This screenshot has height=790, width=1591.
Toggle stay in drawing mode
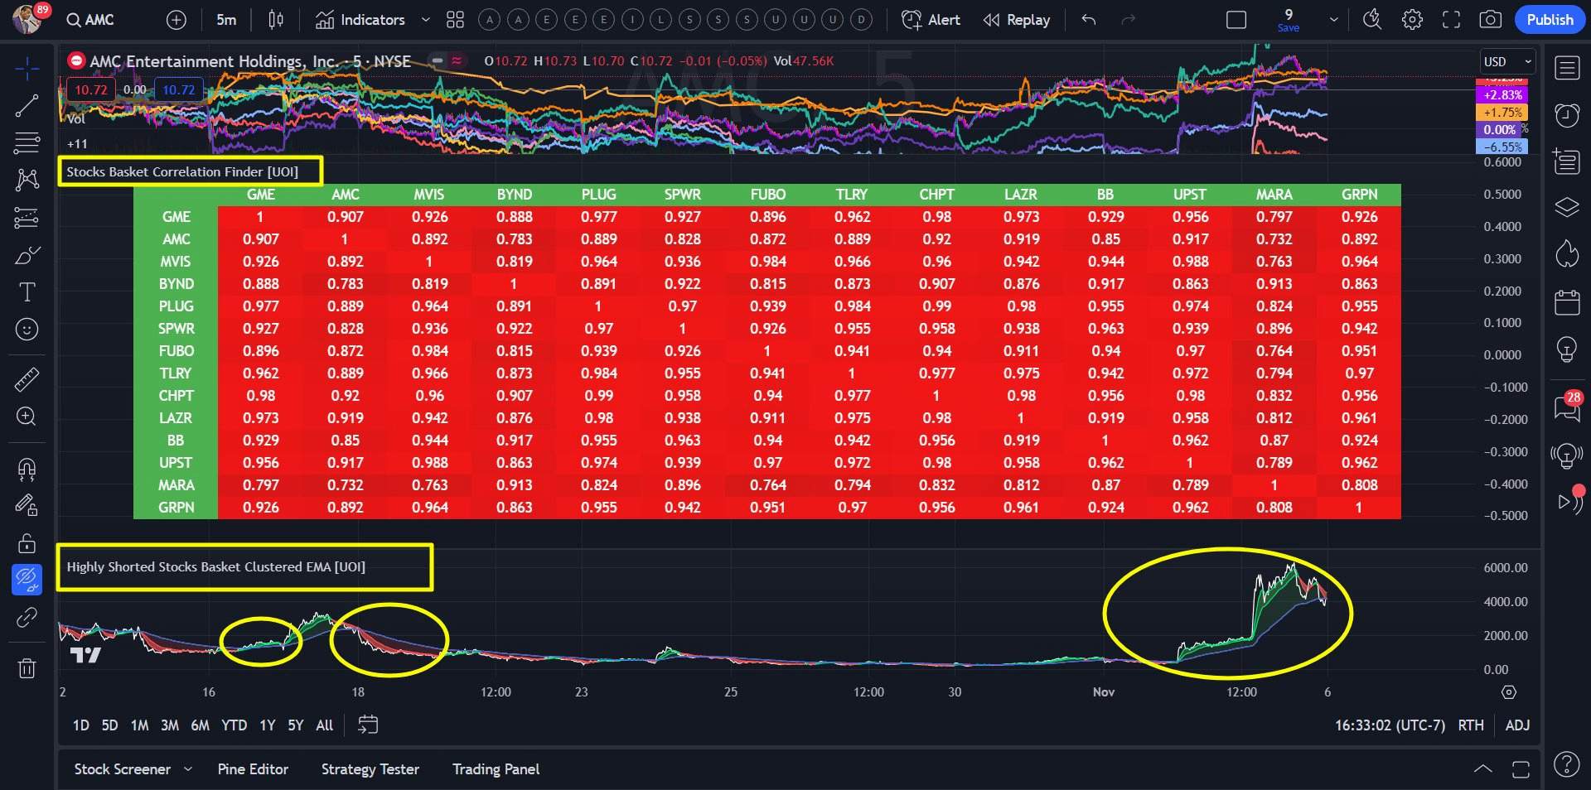tap(27, 505)
